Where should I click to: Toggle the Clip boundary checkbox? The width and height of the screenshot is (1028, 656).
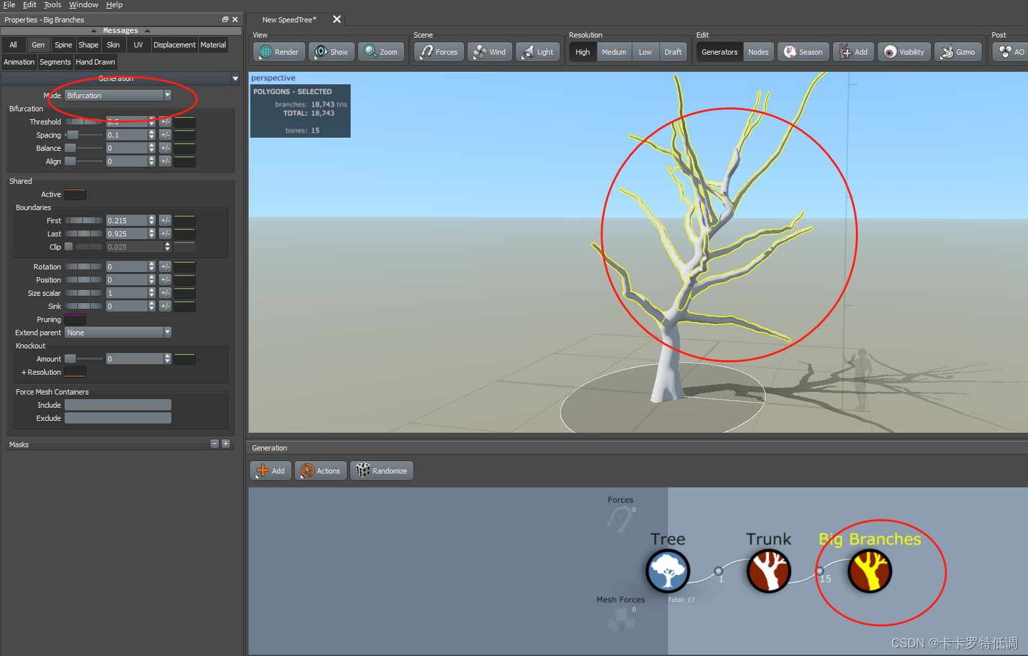coord(69,247)
